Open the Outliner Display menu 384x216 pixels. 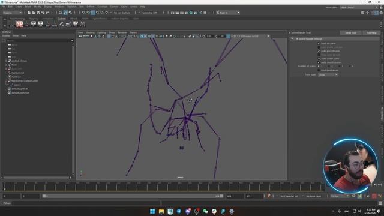click(6, 36)
